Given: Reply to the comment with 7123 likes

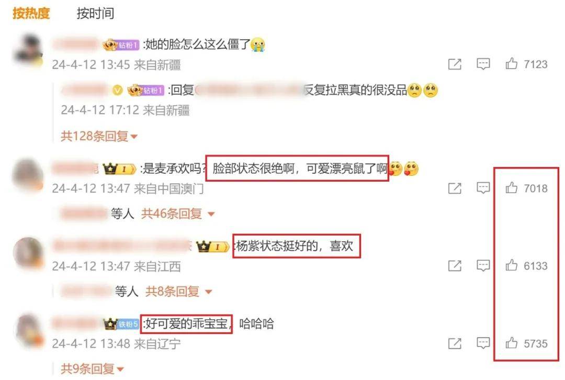Looking at the screenshot, I should tap(483, 64).
